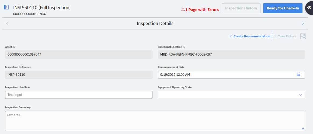
Task: Open the circular eye icon at top right
Action: coord(309,8)
